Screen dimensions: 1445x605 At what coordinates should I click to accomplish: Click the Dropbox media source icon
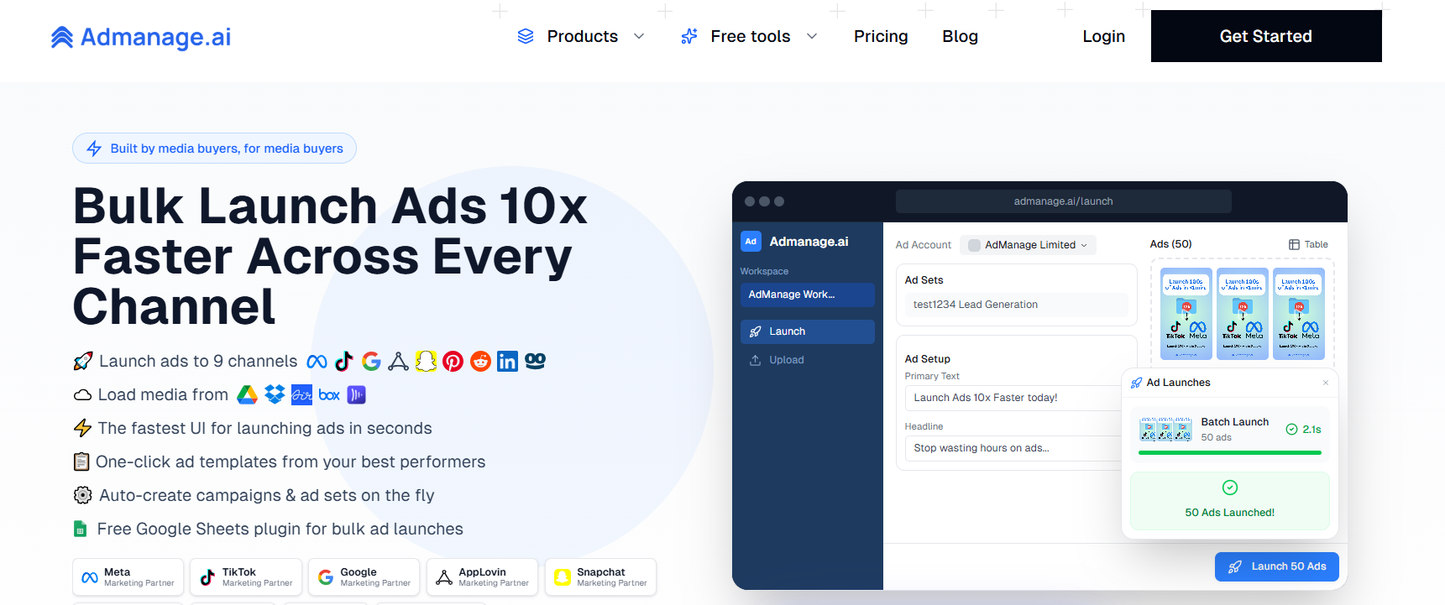pyautogui.click(x=275, y=394)
